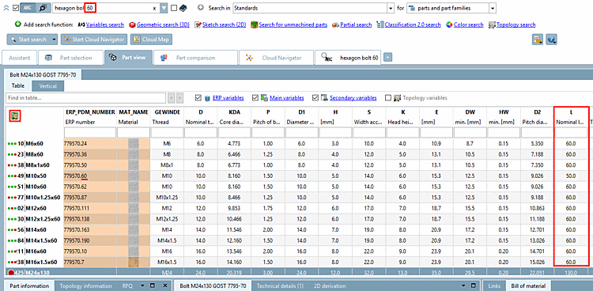Open the search term history dropdown
593x291 pixels.
[x=164, y=8]
